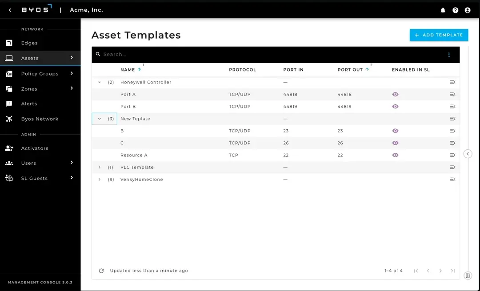Open row menu for VenkyHomeClone
Screen dimensions: 480x291
click(x=452, y=179)
